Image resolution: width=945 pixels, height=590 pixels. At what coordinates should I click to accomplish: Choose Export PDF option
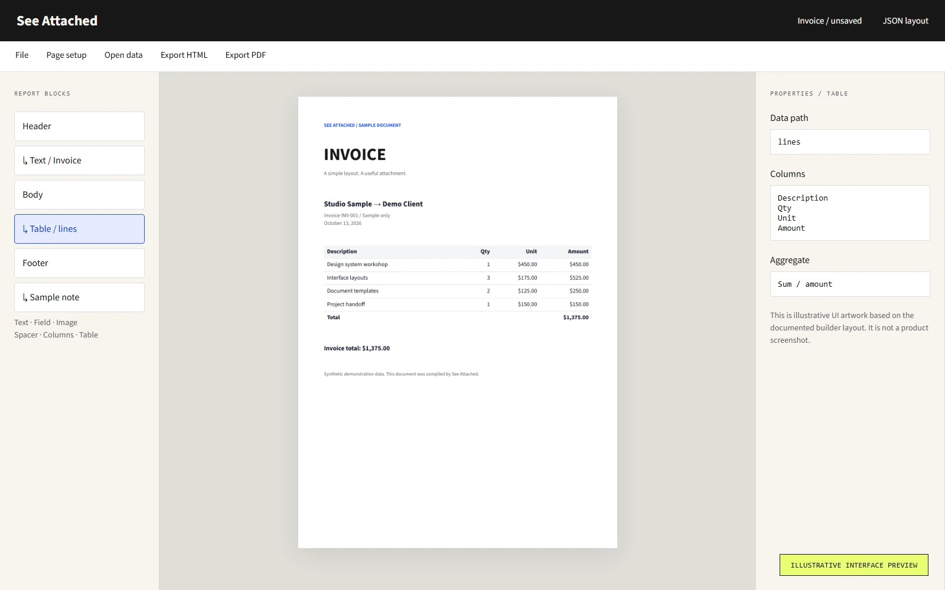pos(246,55)
